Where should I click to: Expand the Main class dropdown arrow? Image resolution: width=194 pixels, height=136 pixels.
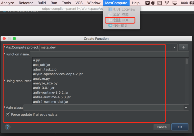pos(186,108)
